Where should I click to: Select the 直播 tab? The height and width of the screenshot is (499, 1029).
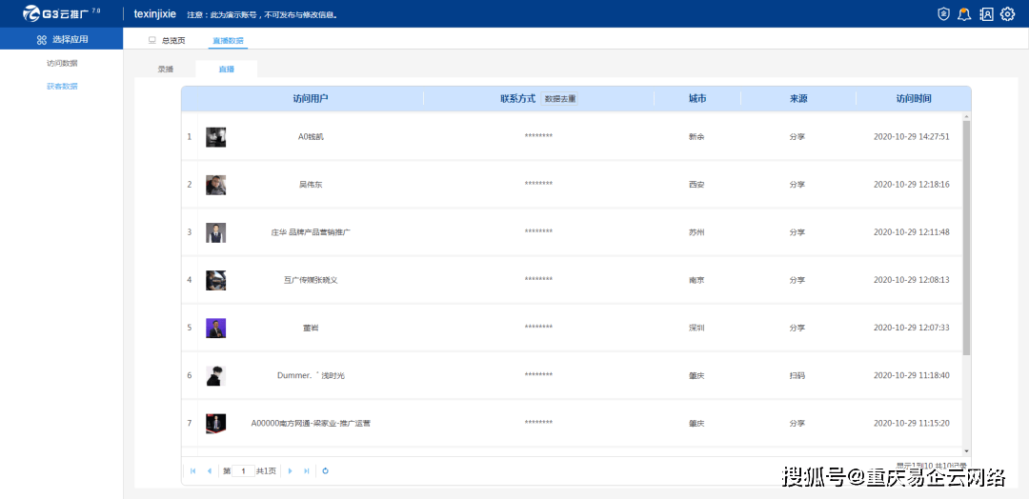pos(226,70)
